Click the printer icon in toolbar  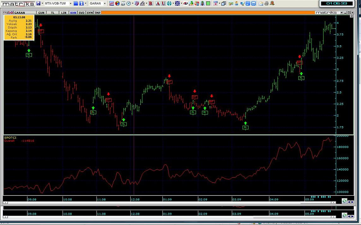point(266,3)
